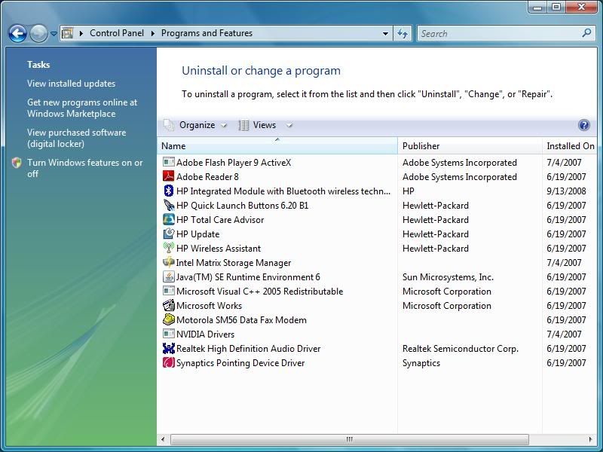Click the Sun Microsystems, Inc. publisher cell
This screenshot has width=603, height=452.
(x=448, y=276)
